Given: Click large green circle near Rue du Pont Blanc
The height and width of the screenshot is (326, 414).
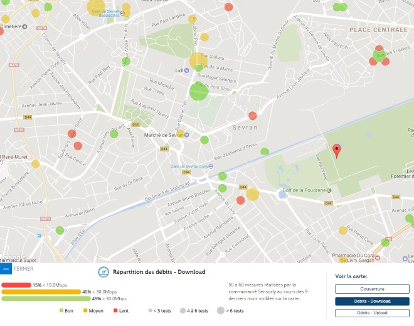Looking at the screenshot, I should [x=199, y=91].
